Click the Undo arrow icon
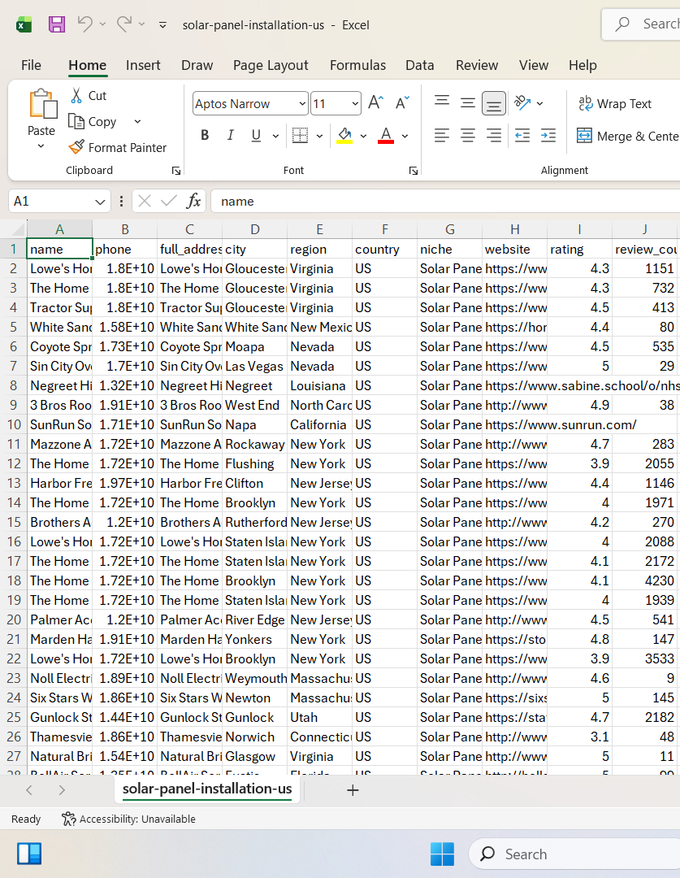The width and height of the screenshot is (680, 878). tap(85, 24)
